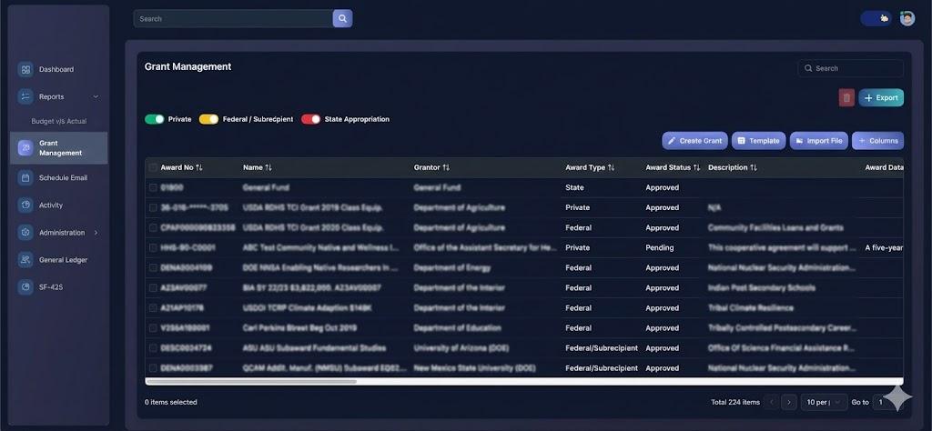This screenshot has width=932, height=431.
Task: Click the Dashboard sidebar icon
Action: tap(25, 69)
